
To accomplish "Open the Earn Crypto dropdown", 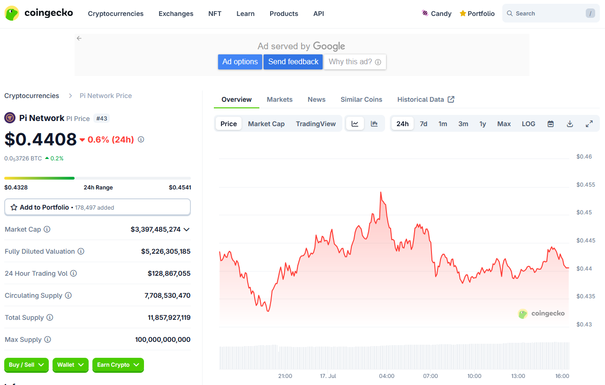I will [x=118, y=365].
